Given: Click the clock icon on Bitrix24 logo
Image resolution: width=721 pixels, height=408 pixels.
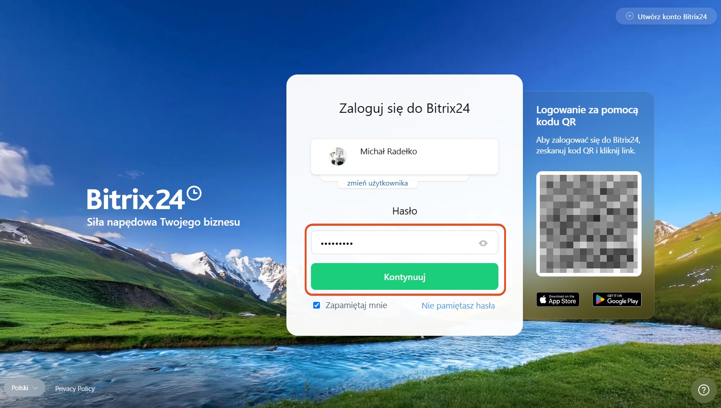Looking at the screenshot, I should point(194,193).
